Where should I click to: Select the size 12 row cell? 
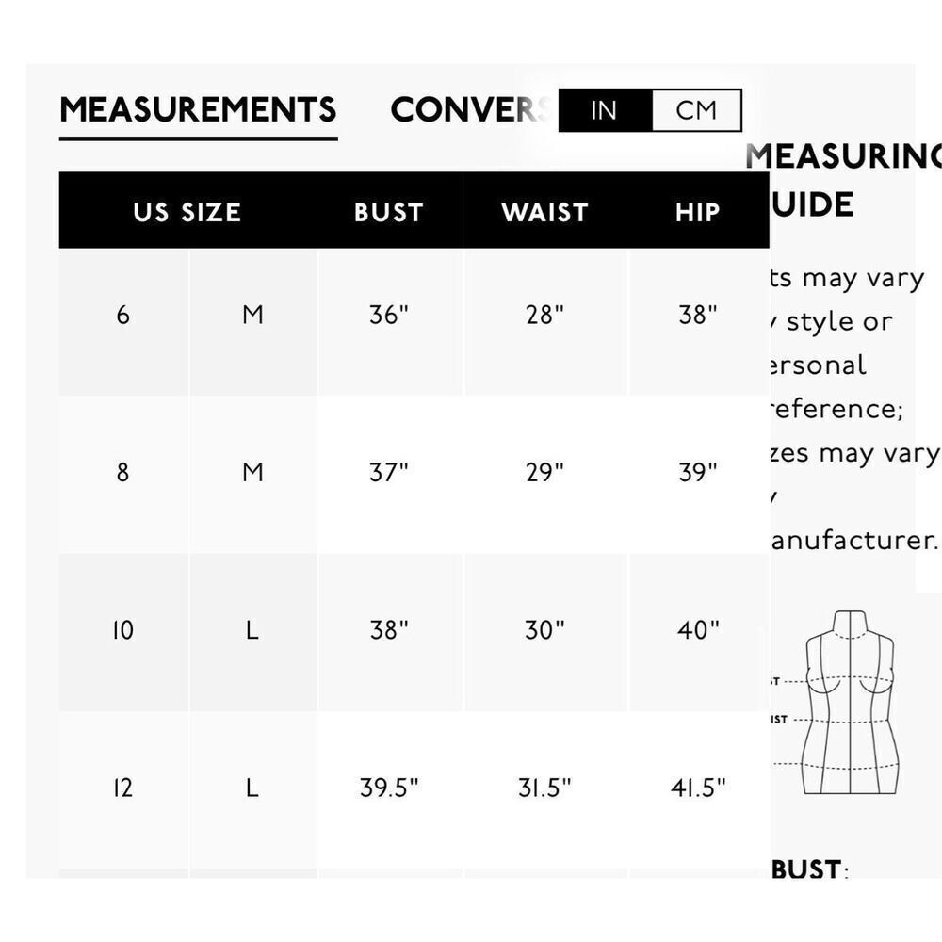(123, 788)
